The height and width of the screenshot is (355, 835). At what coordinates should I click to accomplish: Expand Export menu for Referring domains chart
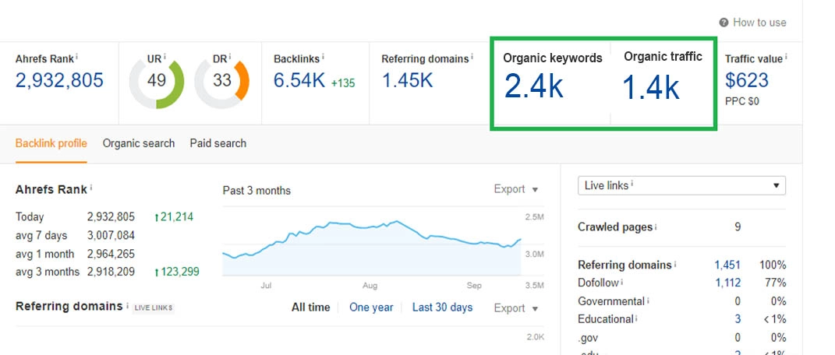pos(516,308)
